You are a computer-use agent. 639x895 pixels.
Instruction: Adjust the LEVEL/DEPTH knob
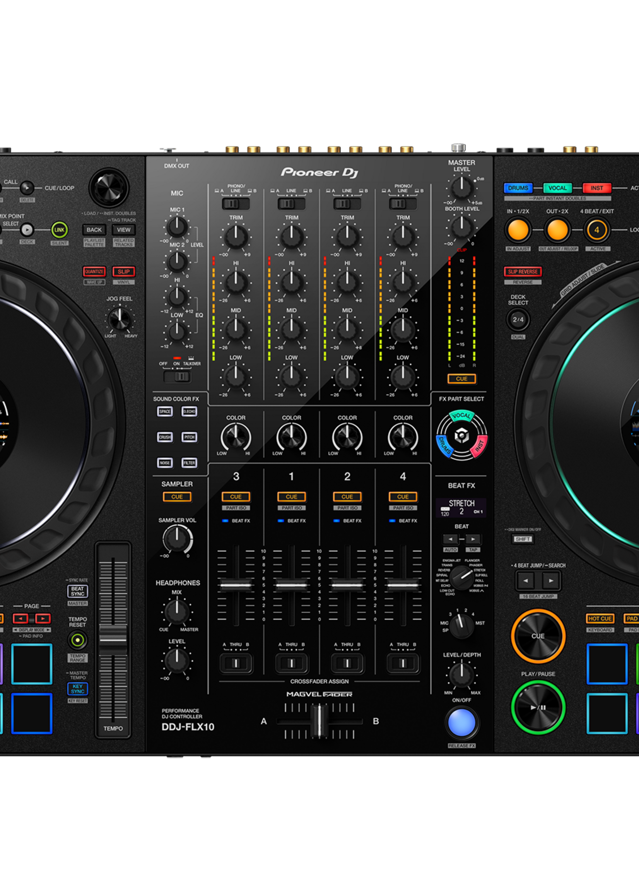(x=461, y=675)
